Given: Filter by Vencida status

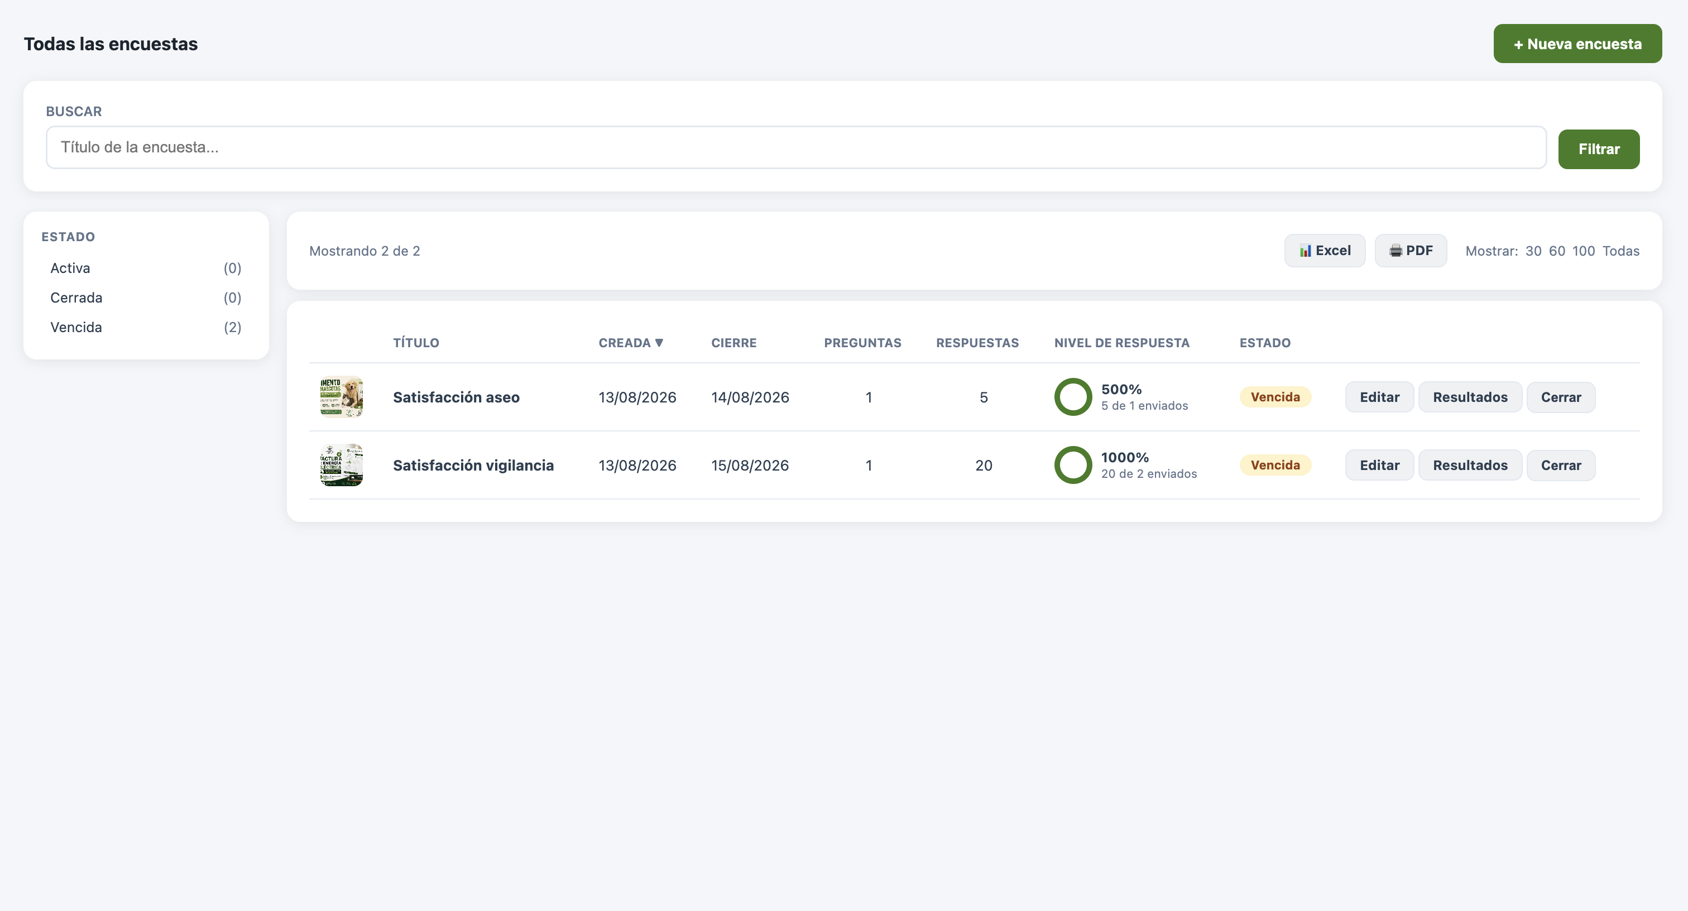Looking at the screenshot, I should click(146, 327).
